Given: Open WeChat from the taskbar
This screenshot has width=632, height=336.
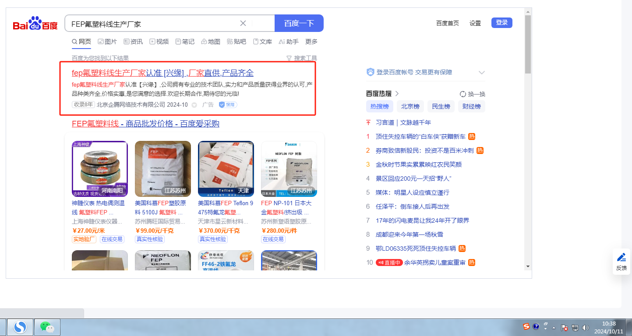Looking at the screenshot, I should point(47,327).
